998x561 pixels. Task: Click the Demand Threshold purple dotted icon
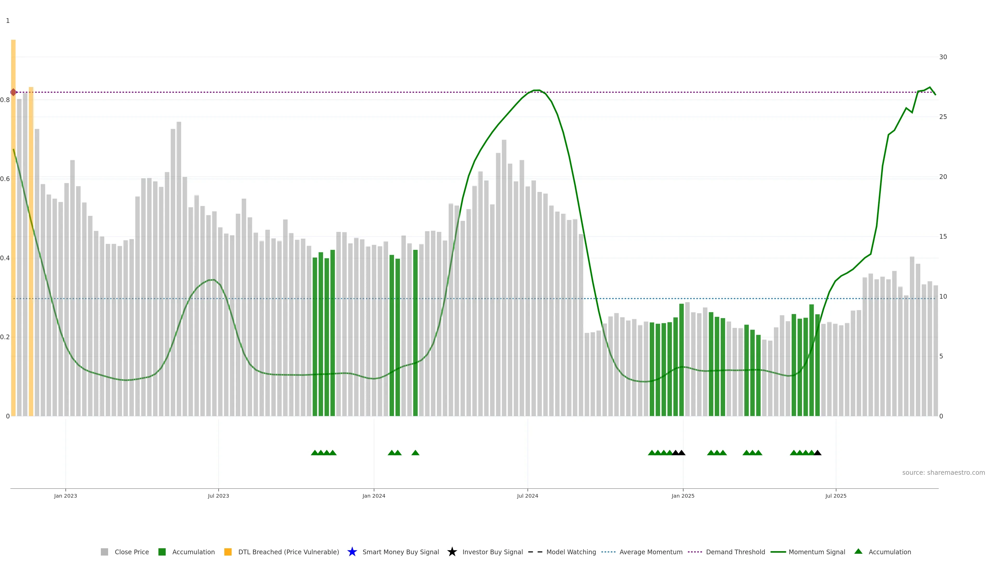click(695, 552)
